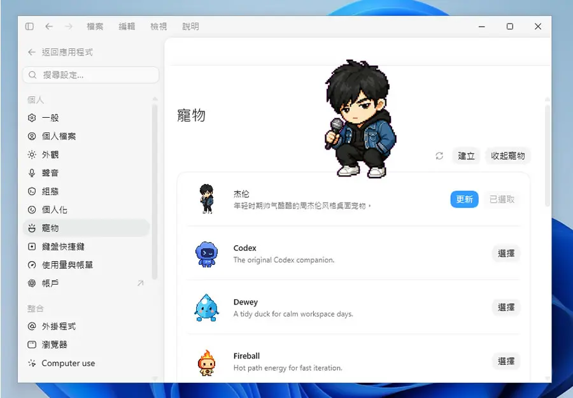This screenshot has width=573, height=398.
Task: Open 鍵盤快捷鍵 settings
Action: [x=86, y=246]
